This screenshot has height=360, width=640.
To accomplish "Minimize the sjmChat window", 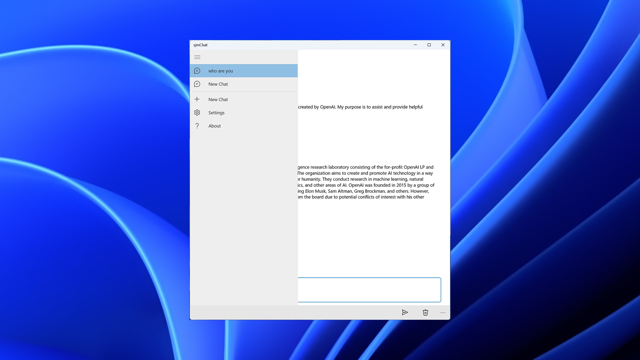I will 415,45.
